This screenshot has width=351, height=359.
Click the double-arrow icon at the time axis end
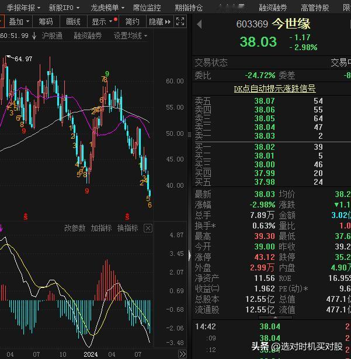tap(182, 354)
